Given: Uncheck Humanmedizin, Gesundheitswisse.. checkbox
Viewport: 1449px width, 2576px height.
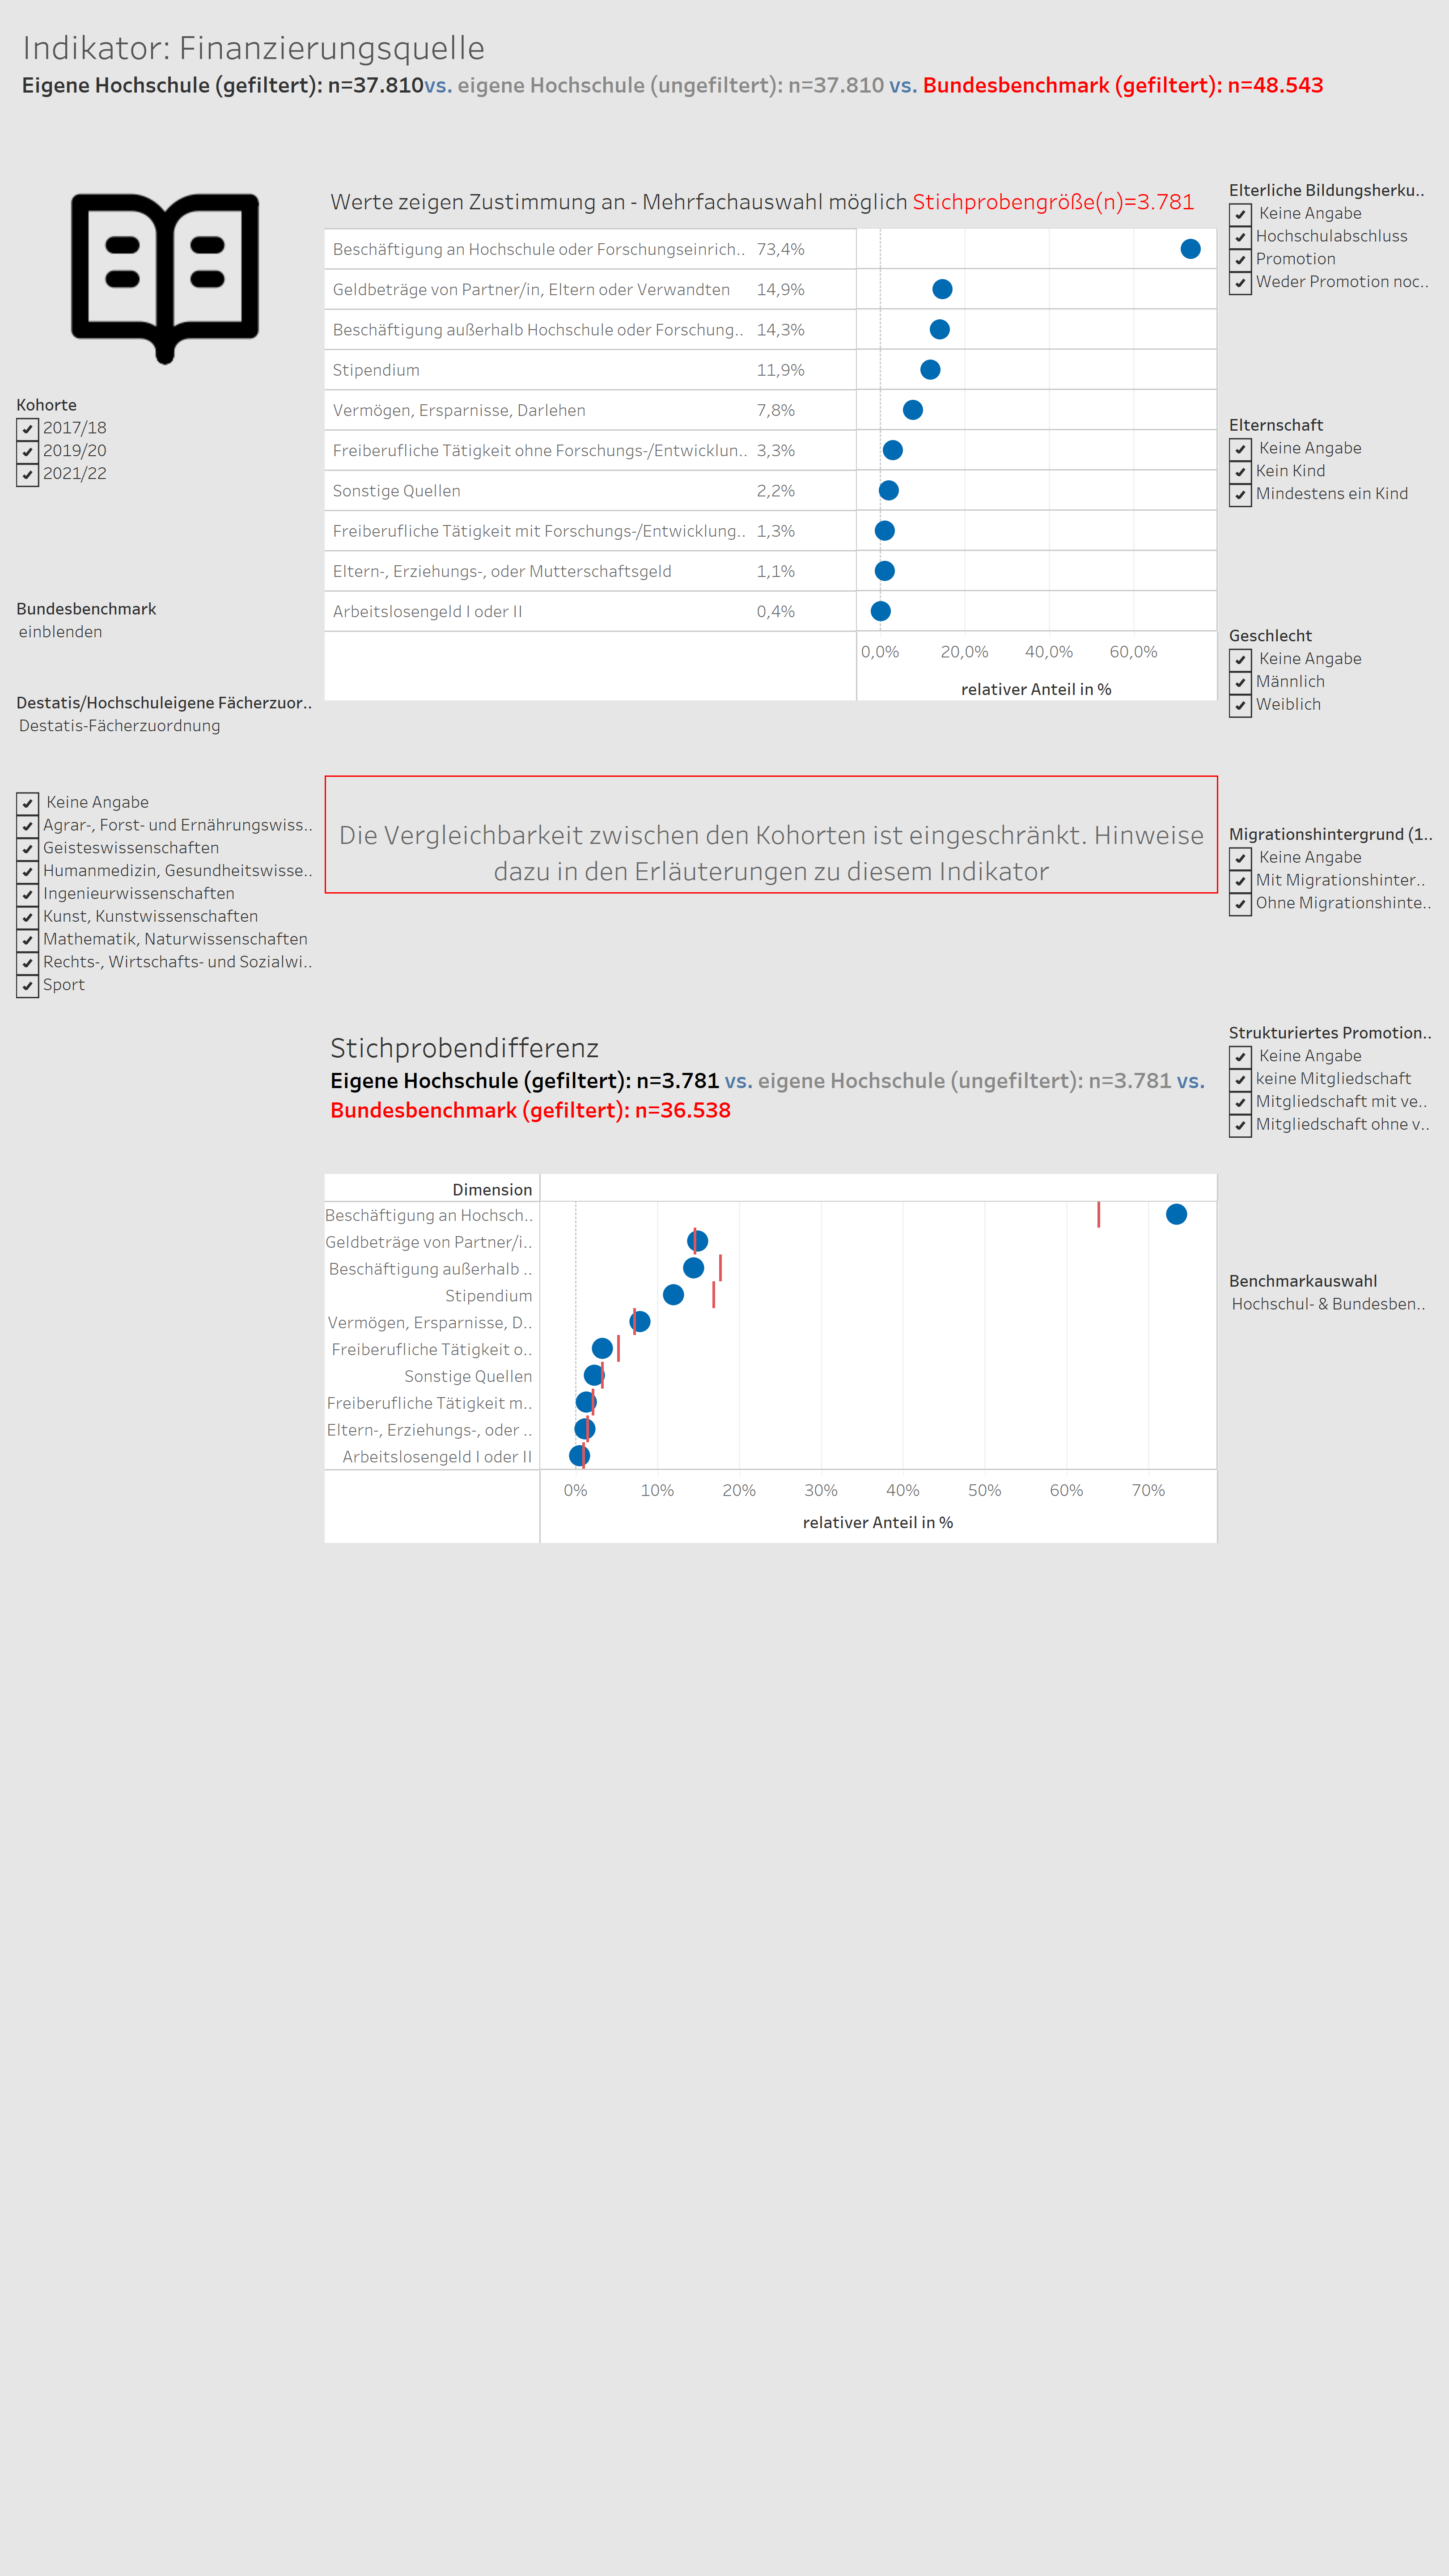Looking at the screenshot, I should click(28, 871).
